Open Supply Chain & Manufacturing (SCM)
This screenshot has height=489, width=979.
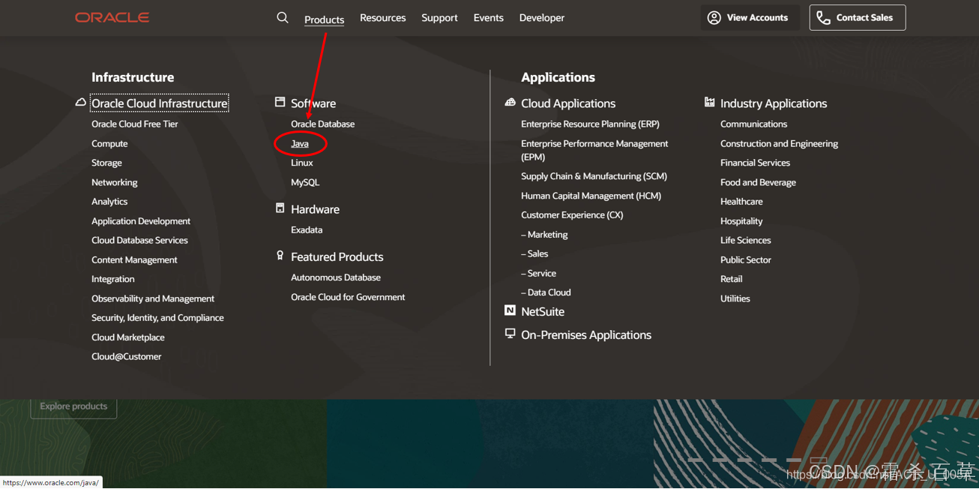tap(594, 176)
